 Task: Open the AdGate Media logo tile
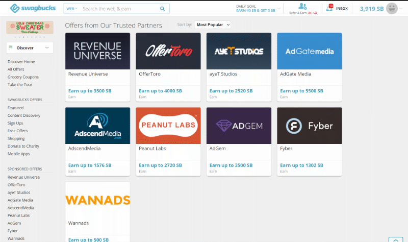click(310, 51)
